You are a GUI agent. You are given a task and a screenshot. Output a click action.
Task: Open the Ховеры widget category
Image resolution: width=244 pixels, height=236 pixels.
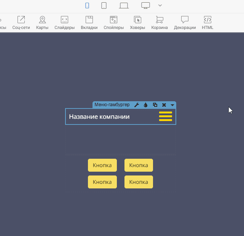click(x=137, y=22)
